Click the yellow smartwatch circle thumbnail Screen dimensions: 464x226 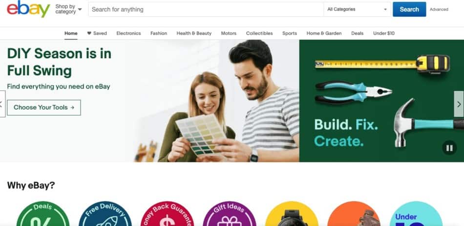coord(292,214)
